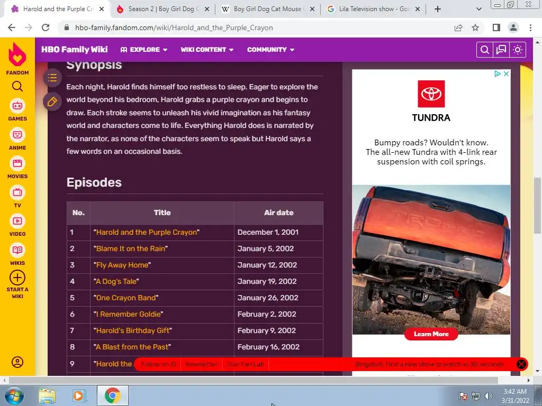This screenshot has height=406, width=542.
Task: Open the Chrome profile avatar
Action: 513,27
